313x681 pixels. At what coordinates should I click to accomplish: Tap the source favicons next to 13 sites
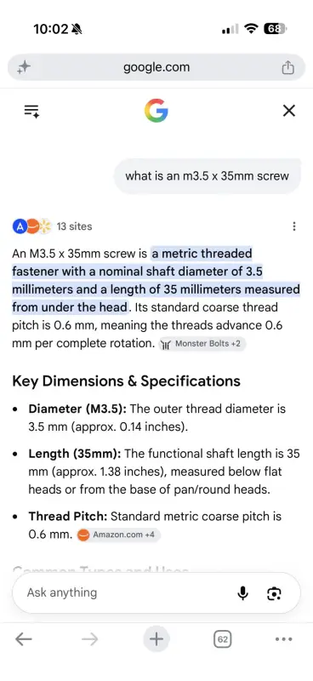(31, 226)
